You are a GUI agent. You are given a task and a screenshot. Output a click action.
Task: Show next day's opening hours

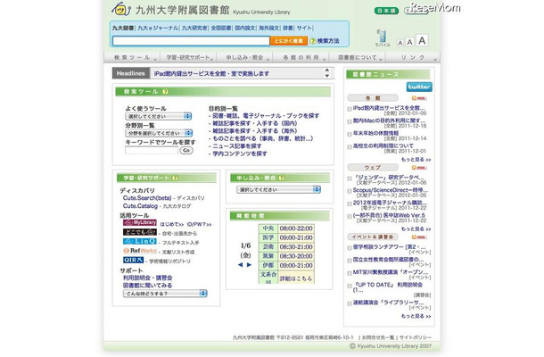click(x=249, y=265)
